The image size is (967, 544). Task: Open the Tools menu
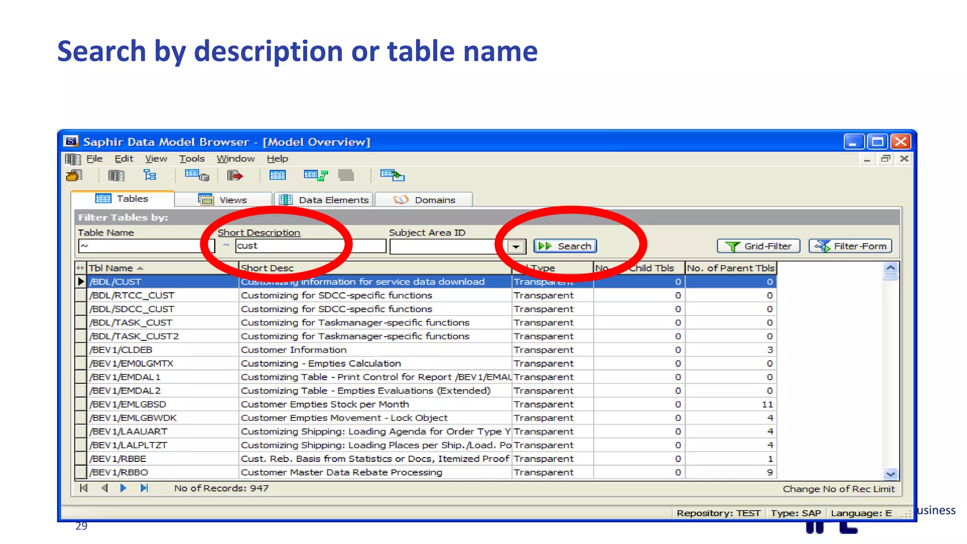click(192, 159)
